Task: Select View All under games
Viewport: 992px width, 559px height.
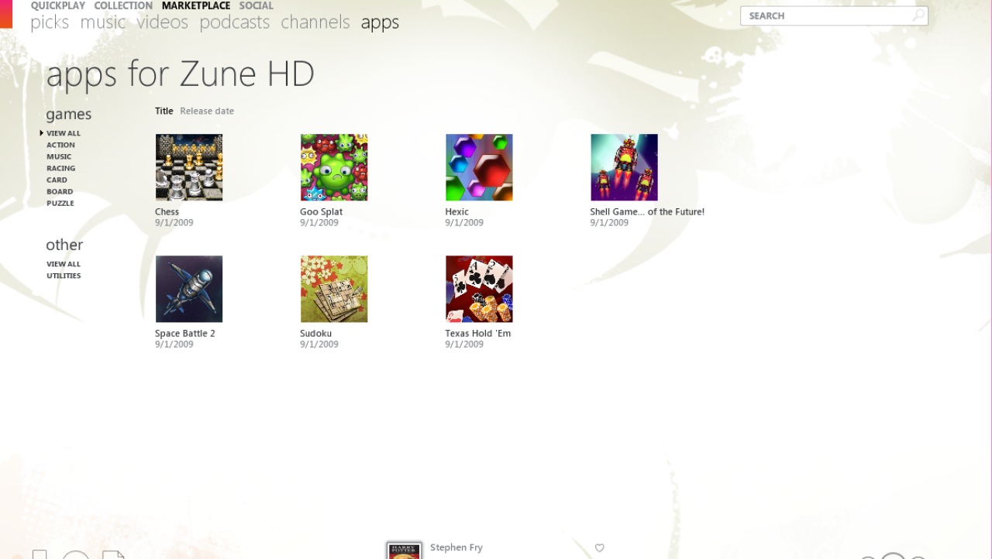Action: coord(64,133)
